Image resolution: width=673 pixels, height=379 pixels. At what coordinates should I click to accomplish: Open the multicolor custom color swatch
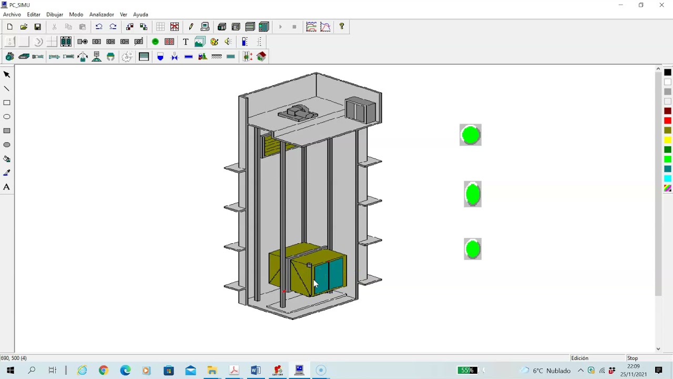tap(668, 188)
